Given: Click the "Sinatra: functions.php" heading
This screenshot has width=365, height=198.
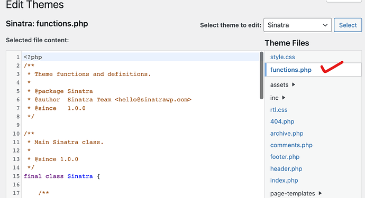Looking at the screenshot, I should (x=47, y=24).
